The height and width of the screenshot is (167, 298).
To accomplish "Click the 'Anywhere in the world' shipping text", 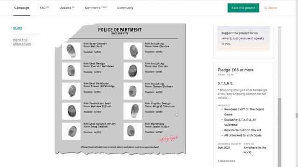I will click(255, 150).
